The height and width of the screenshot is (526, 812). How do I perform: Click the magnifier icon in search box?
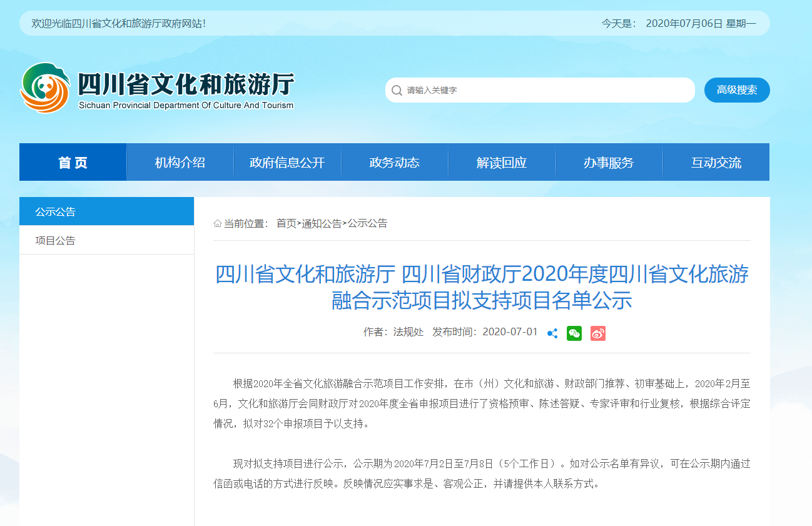pyautogui.click(x=397, y=91)
